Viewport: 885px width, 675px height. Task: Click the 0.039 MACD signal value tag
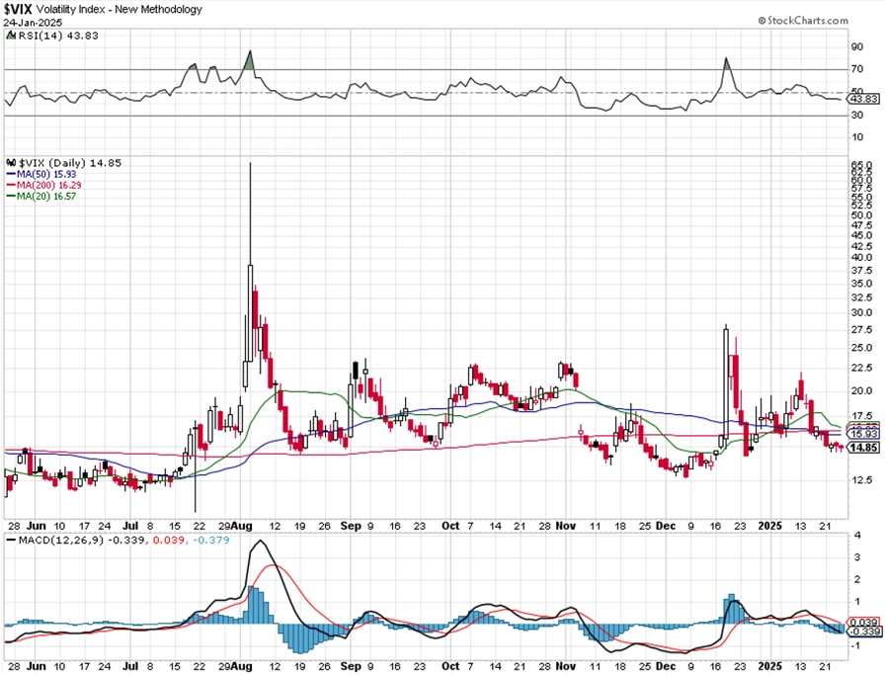click(x=864, y=622)
